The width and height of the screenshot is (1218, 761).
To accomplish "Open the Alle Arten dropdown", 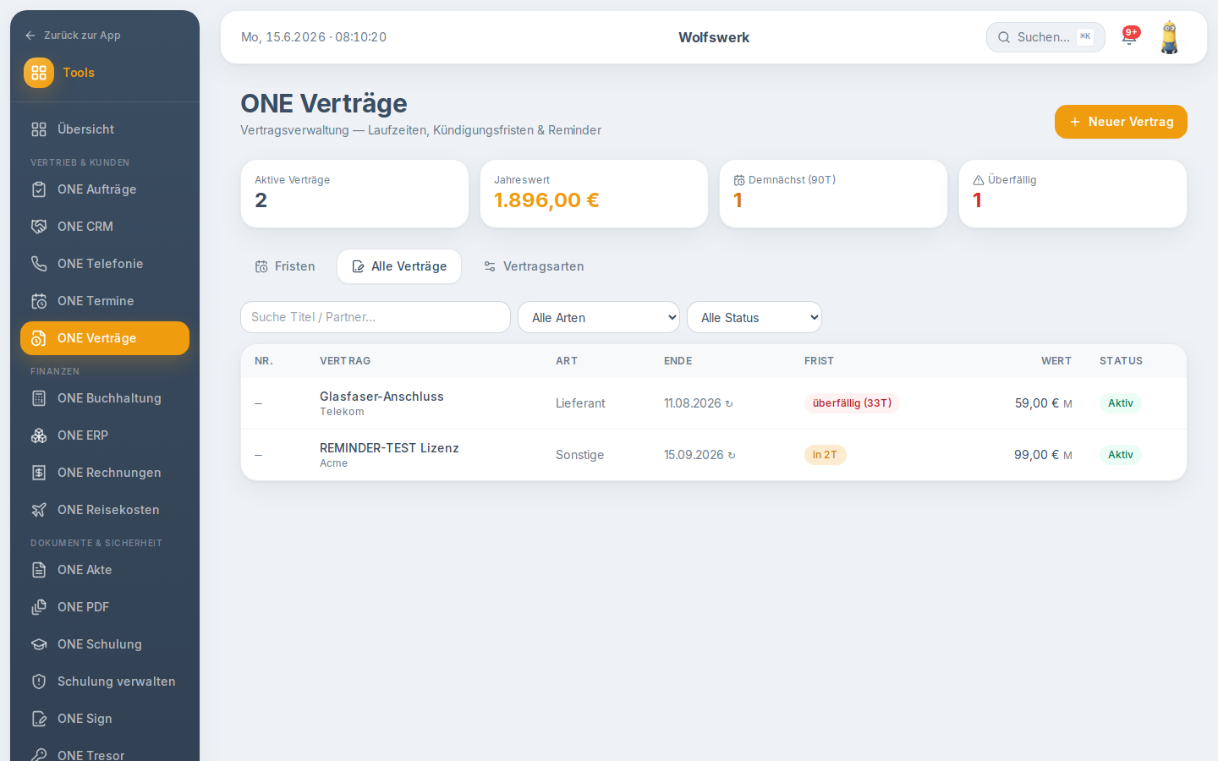I will [x=599, y=317].
